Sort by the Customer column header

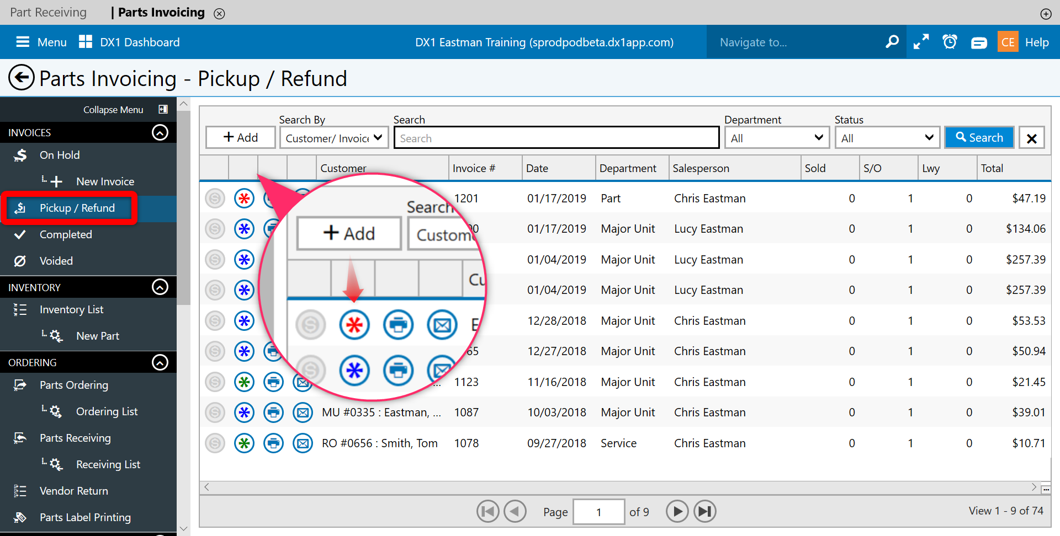point(383,168)
